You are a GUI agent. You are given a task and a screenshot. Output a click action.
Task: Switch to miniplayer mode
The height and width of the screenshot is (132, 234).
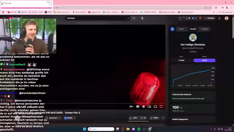(149, 107)
